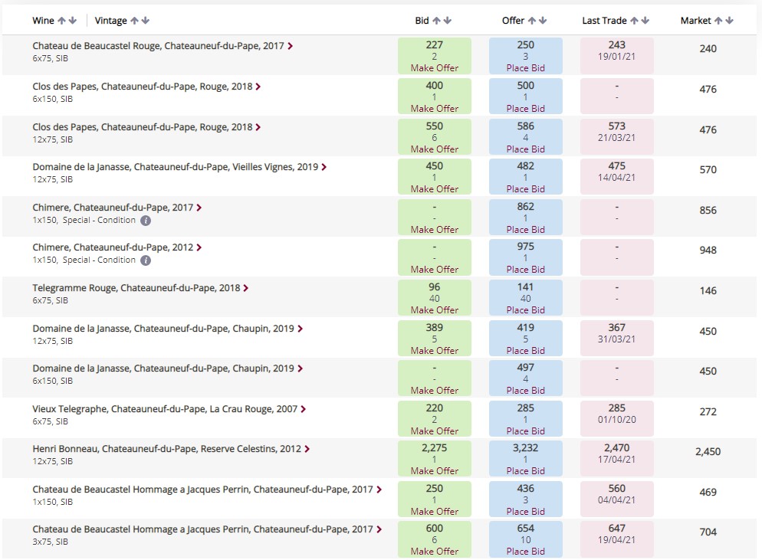Image resolution: width=762 pixels, height=560 pixels.
Task: Expand chevron next to Chateau de Beaucastel Rouge 2017
Action: tap(290, 46)
